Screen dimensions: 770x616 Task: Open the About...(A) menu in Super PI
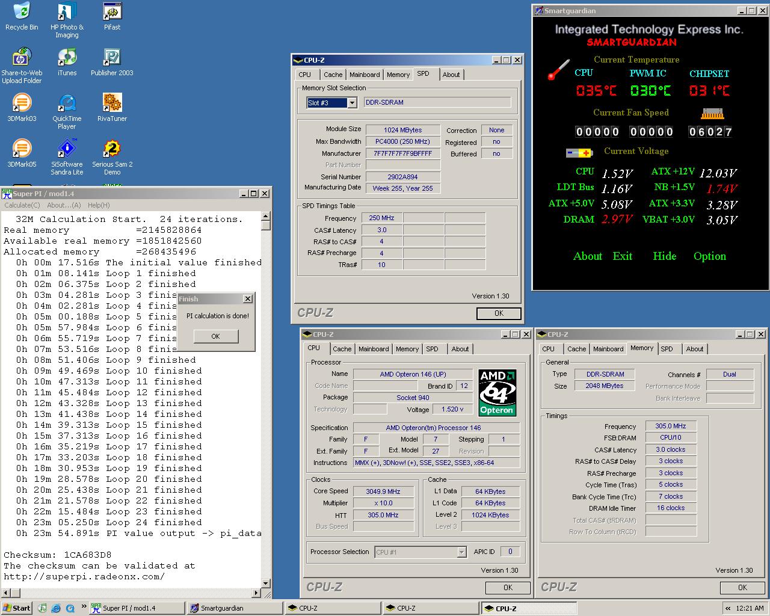tap(64, 205)
